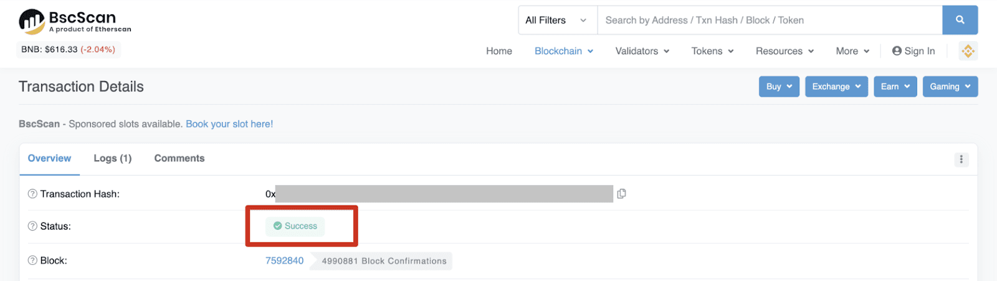Open the Tokens dropdown menu
The width and height of the screenshot is (997, 281).
click(712, 51)
